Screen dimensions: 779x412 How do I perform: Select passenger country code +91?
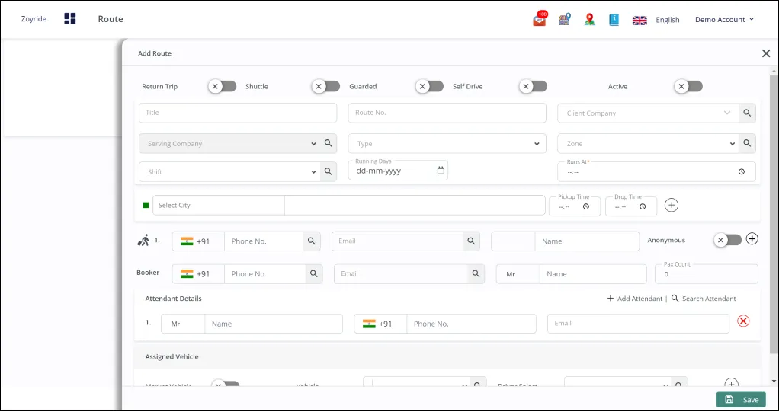(x=198, y=241)
